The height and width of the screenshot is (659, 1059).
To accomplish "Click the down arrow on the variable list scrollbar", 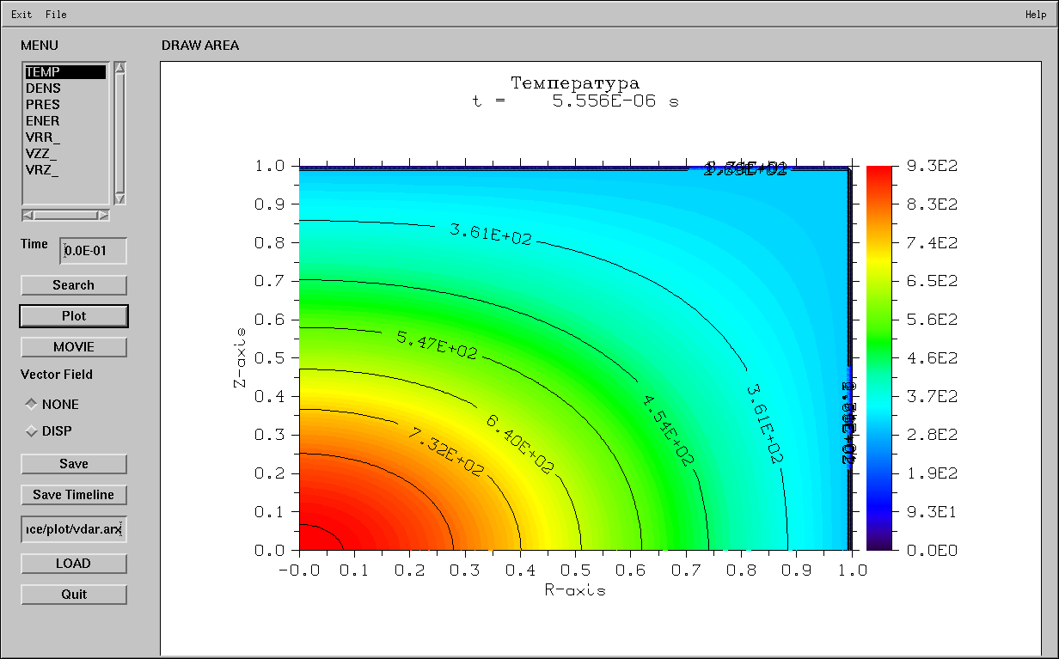I will [x=120, y=198].
